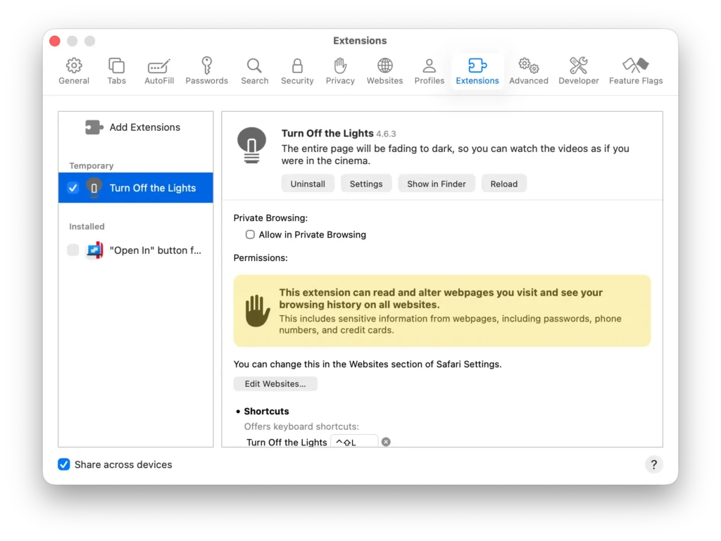Reload the Turn Off the Lights extension

click(x=504, y=183)
